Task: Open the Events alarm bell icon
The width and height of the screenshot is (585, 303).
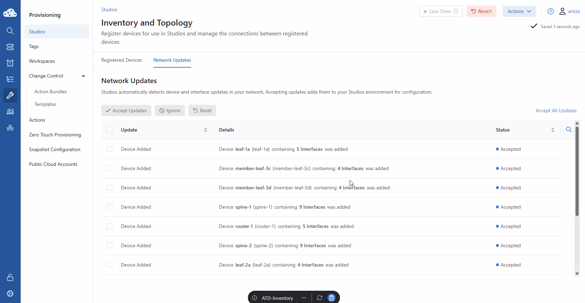Action: (x=10, y=63)
